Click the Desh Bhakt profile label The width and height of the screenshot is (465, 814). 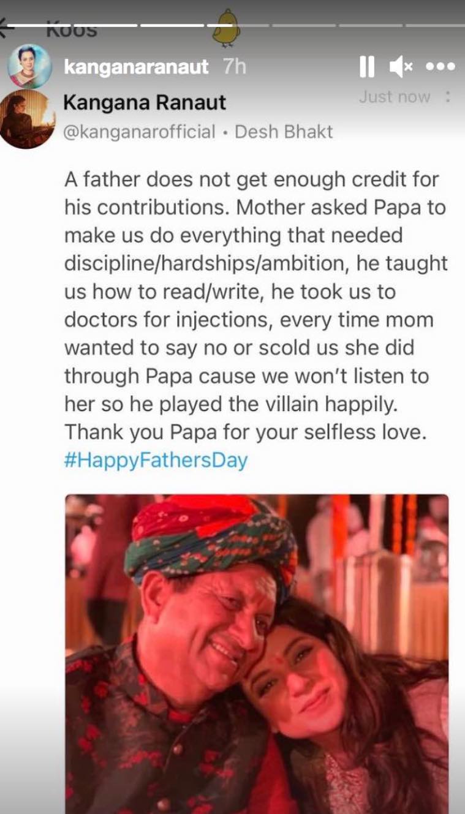(284, 132)
